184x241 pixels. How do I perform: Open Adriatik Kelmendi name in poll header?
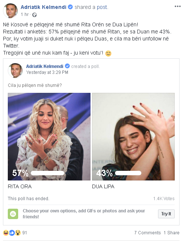click(x=45, y=66)
